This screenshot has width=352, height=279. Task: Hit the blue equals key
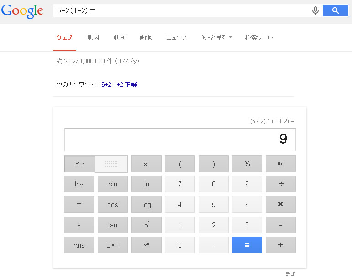(247, 245)
